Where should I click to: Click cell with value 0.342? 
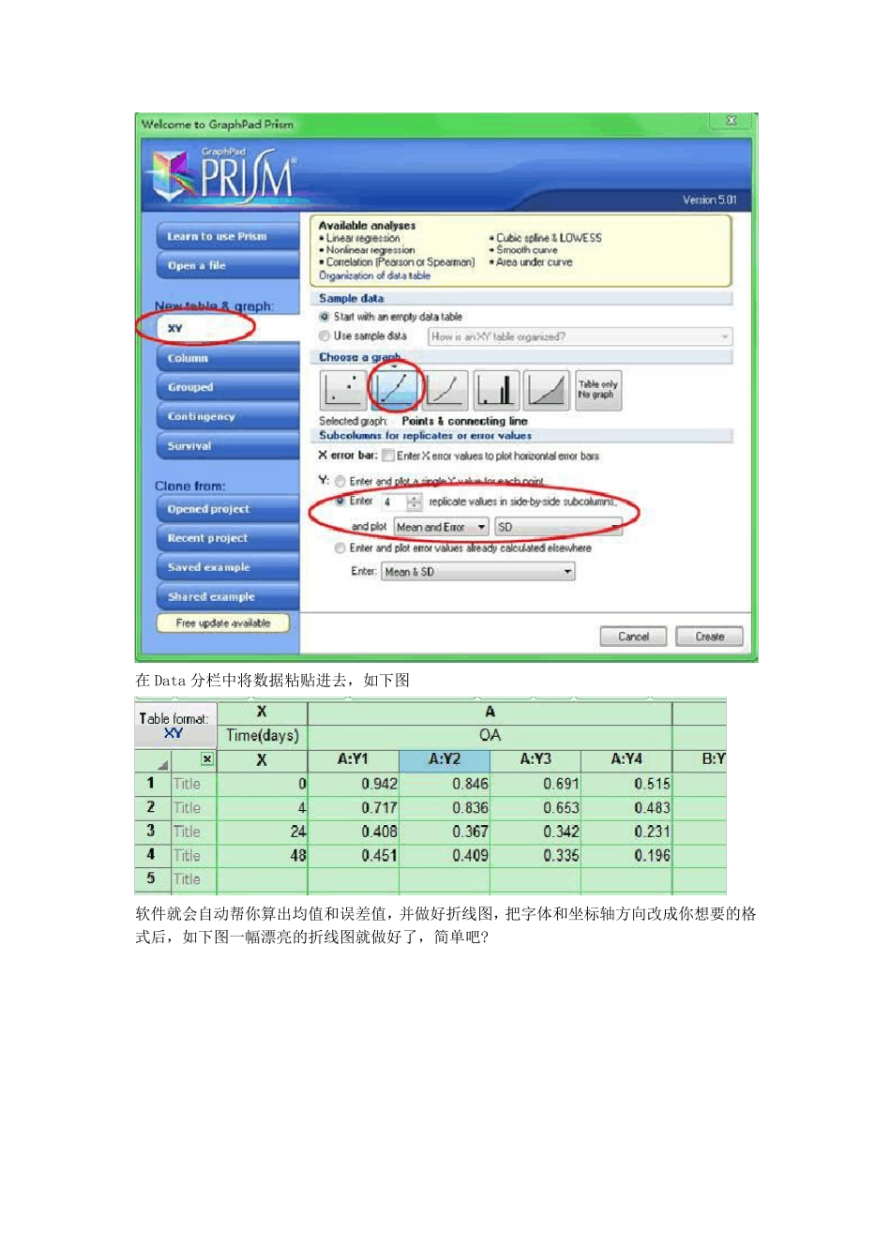(536, 832)
